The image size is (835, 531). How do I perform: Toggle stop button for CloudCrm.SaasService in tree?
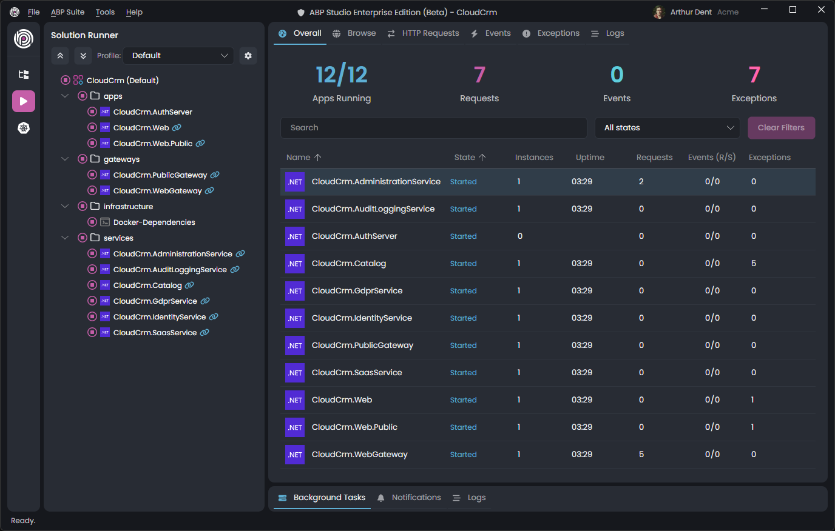pyautogui.click(x=92, y=333)
